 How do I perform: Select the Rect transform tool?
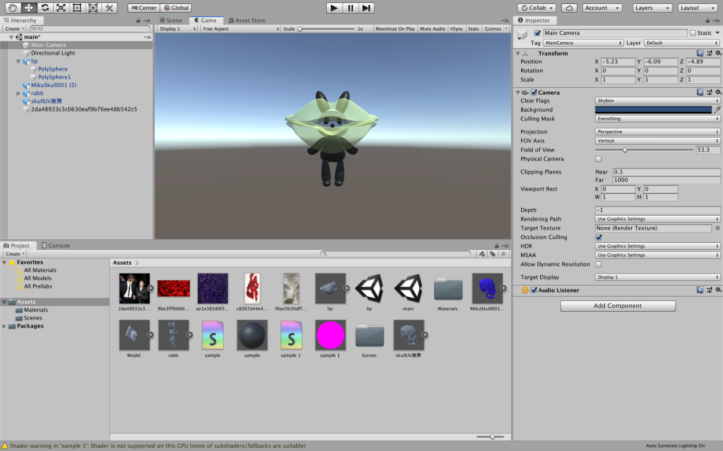pos(77,8)
